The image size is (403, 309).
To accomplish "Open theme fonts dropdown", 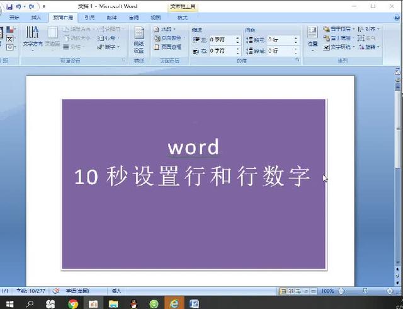I will point(10,39).
